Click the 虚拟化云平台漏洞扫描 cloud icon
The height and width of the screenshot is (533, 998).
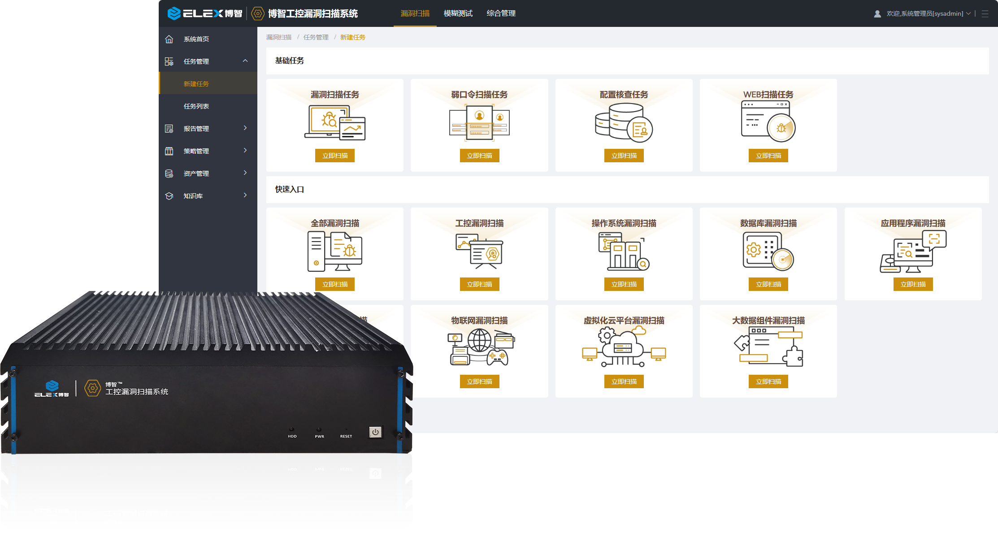pos(624,347)
